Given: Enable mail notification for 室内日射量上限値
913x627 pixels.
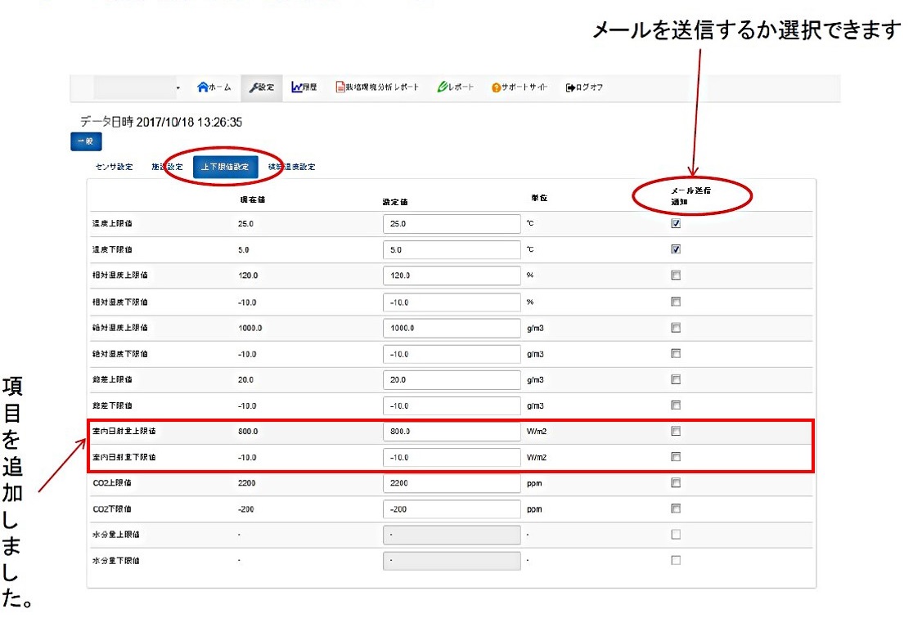Looking at the screenshot, I should pos(676,431).
